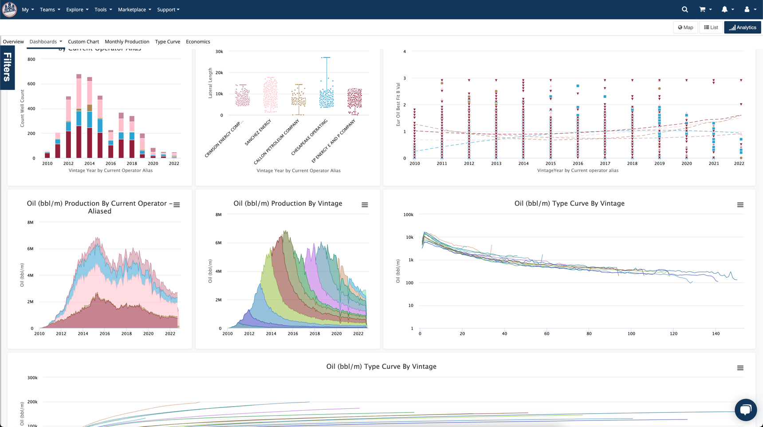Screen dimensions: 763x427
Task: Click the search magnifier icon
Action: pos(684,9)
